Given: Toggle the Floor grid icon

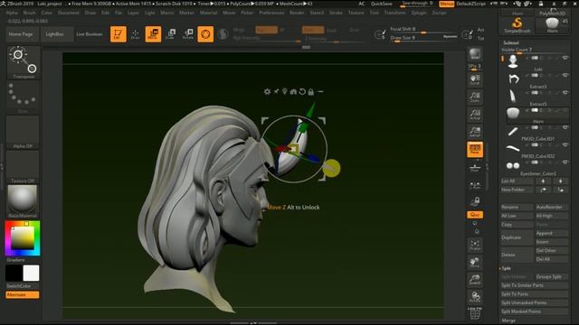Looking at the screenshot, I should pos(475,168).
